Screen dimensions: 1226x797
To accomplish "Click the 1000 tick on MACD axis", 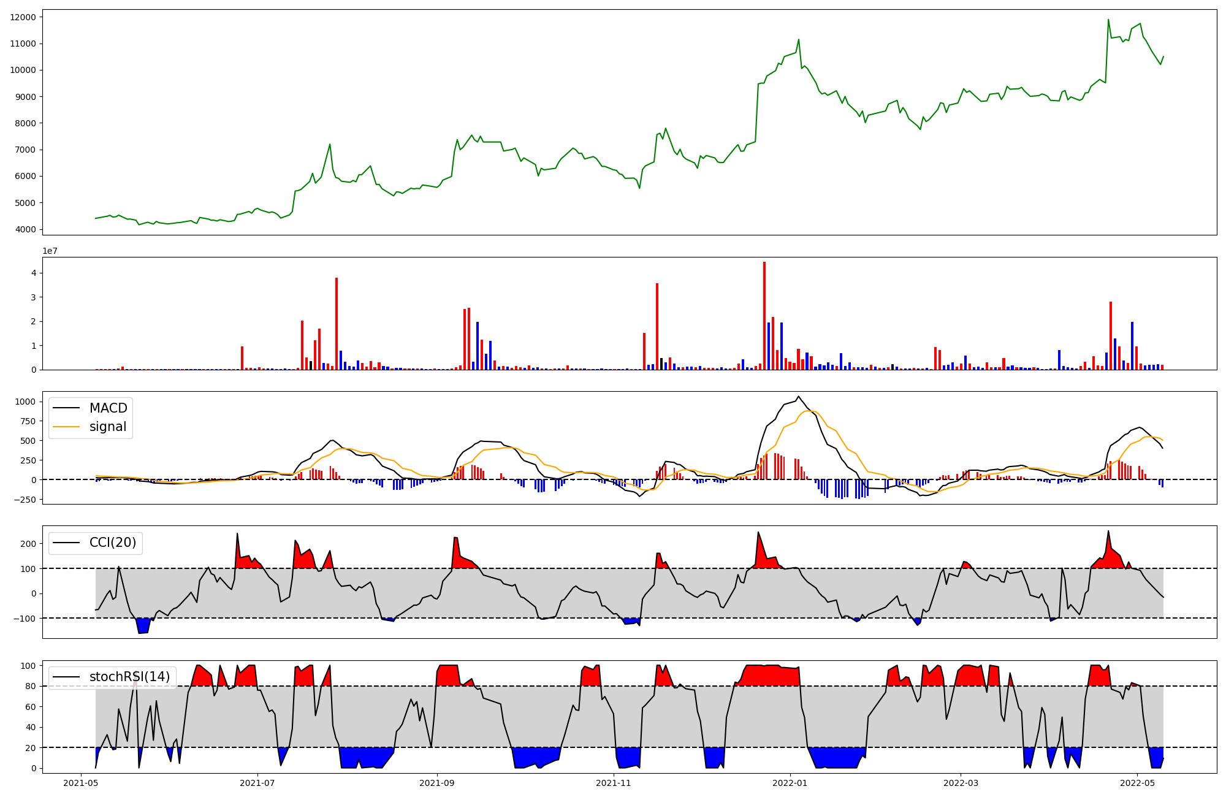I will (x=25, y=402).
